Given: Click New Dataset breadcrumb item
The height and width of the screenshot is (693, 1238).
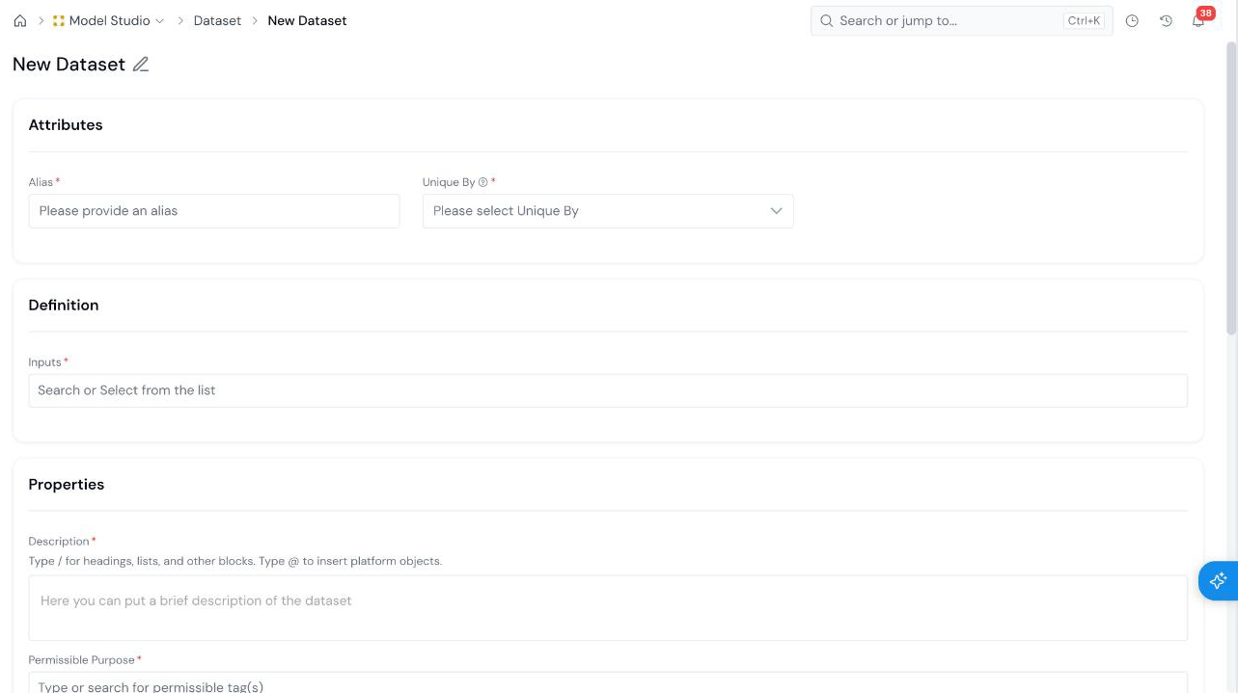Looking at the screenshot, I should click(307, 20).
